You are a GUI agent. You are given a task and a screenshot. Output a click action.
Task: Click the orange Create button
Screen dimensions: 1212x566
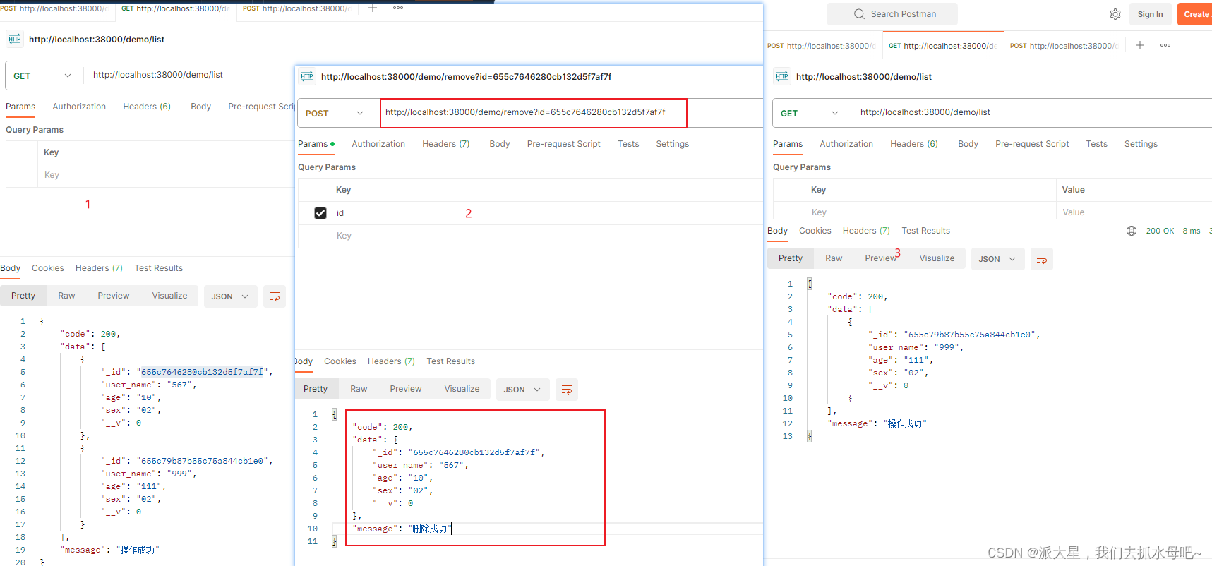click(x=1196, y=14)
